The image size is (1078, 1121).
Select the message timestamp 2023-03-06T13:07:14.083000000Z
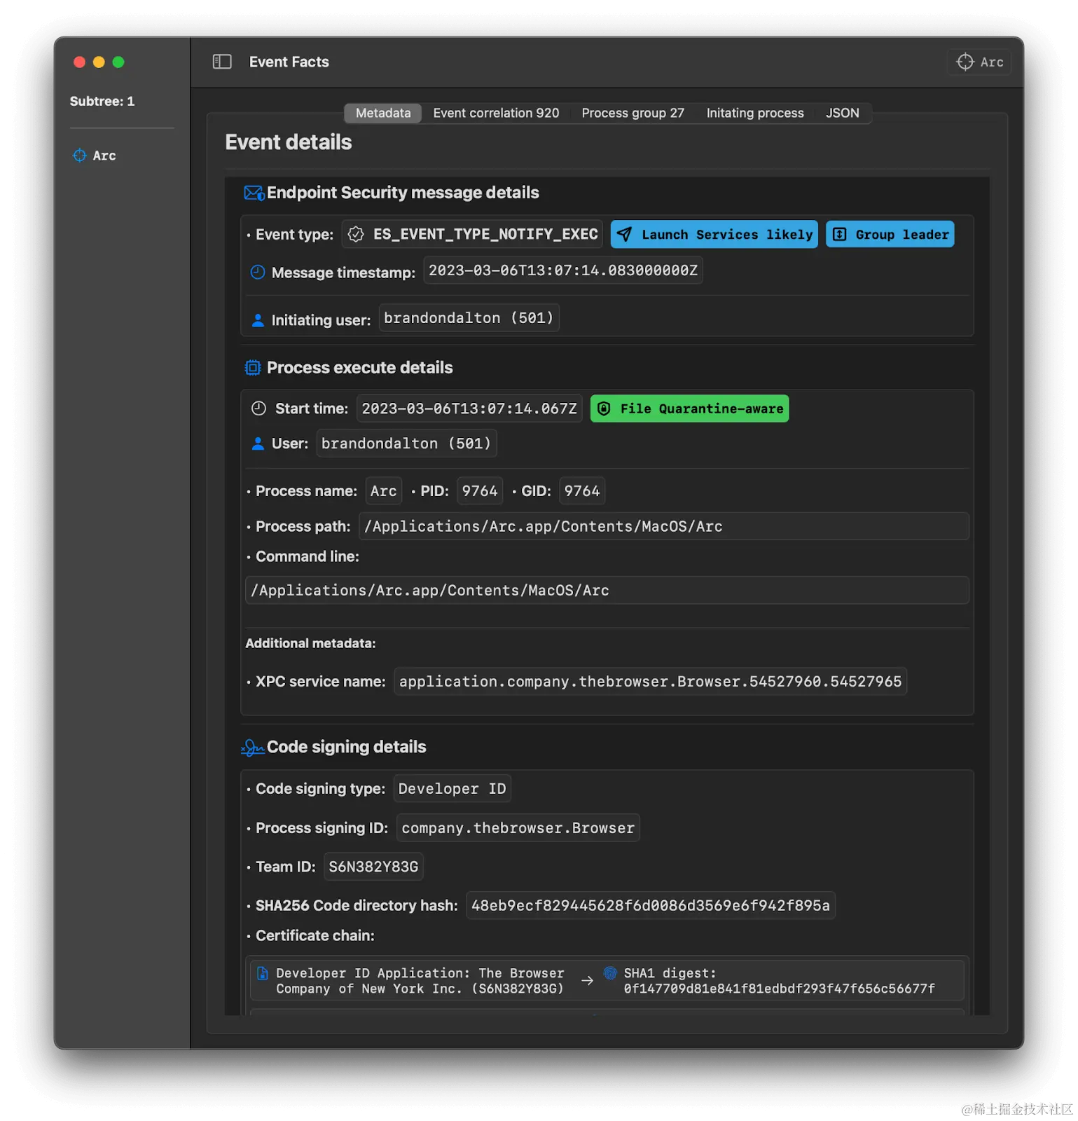pyautogui.click(x=563, y=270)
